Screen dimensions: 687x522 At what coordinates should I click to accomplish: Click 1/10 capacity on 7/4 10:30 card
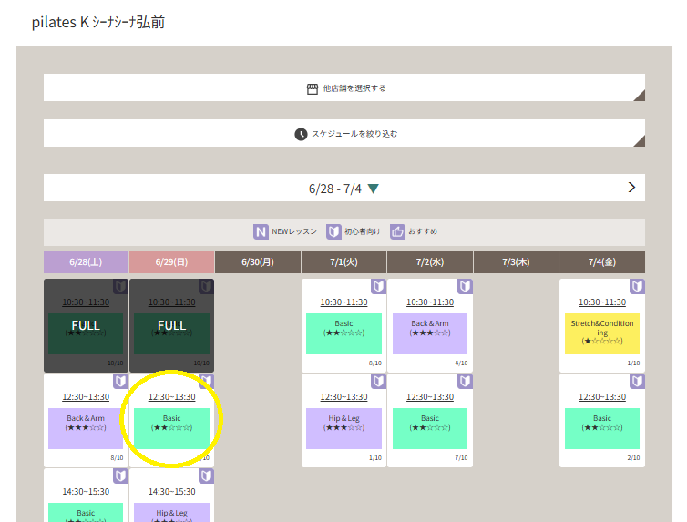click(x=633, y=363)
